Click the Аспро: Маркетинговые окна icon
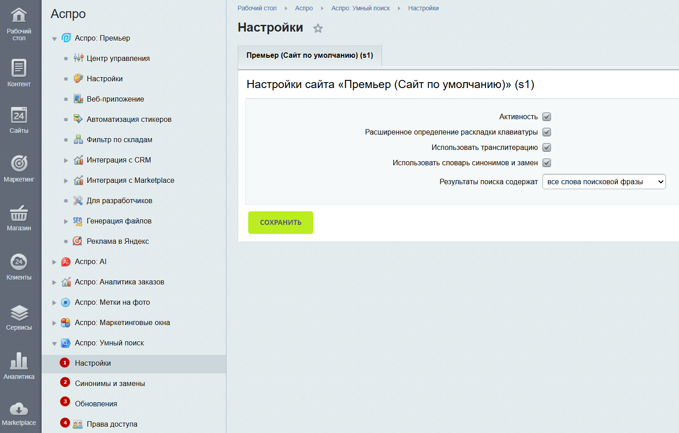 66,322
